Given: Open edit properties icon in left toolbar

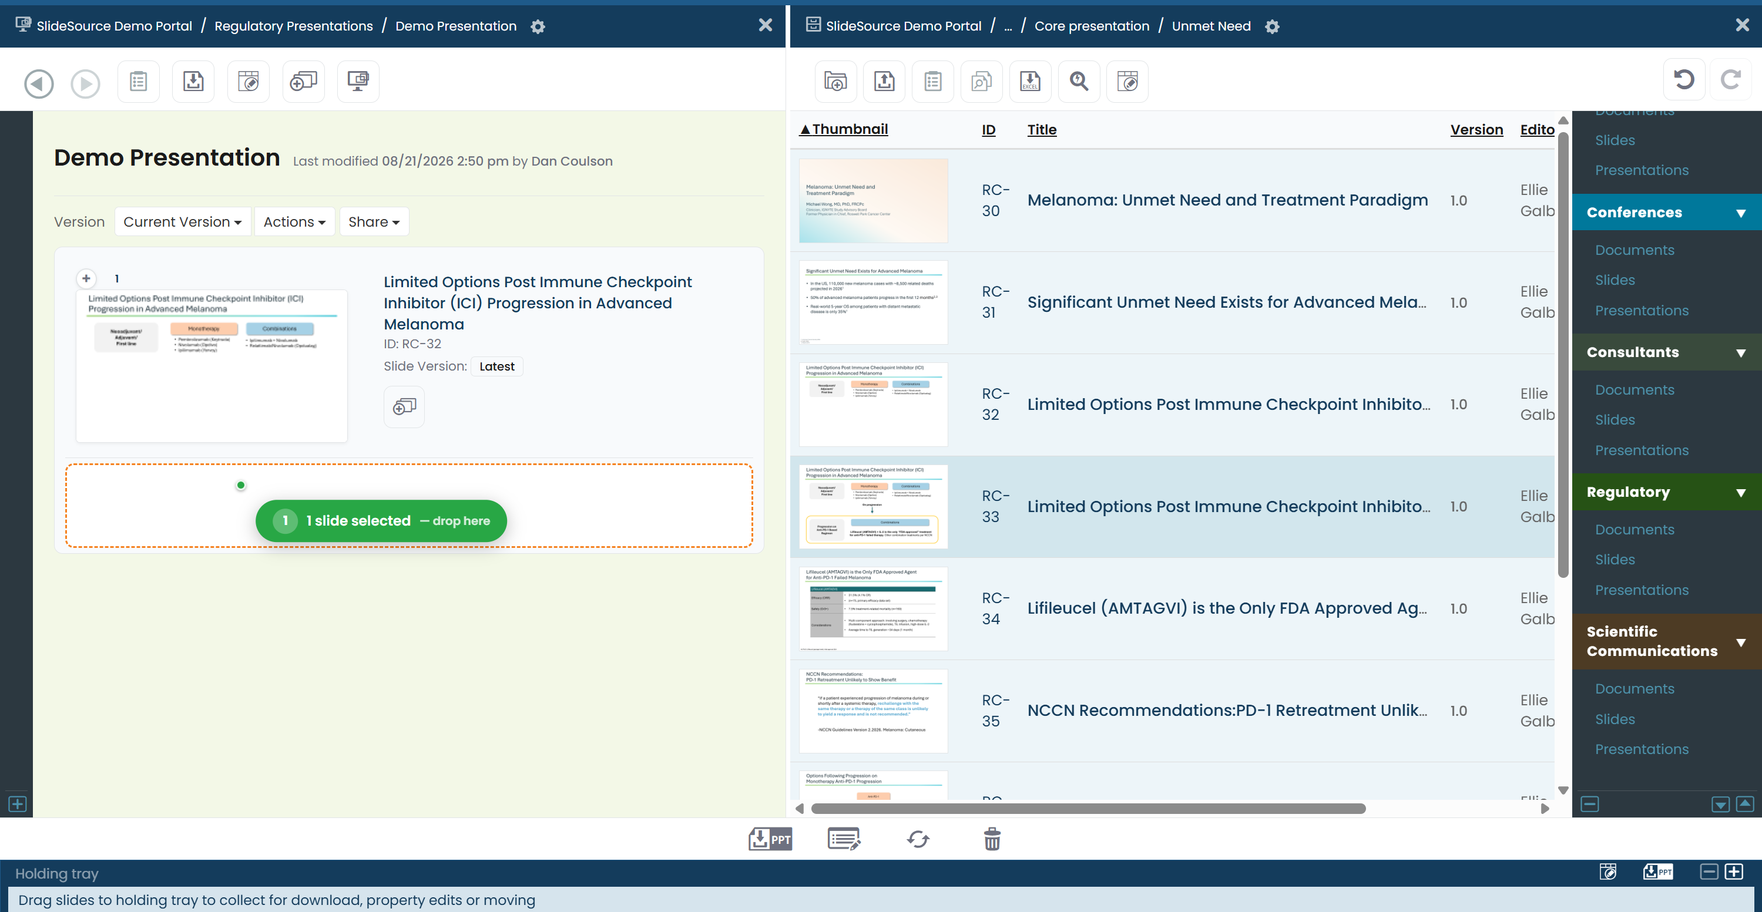Looking at the screenshot, I should [249, 82].
